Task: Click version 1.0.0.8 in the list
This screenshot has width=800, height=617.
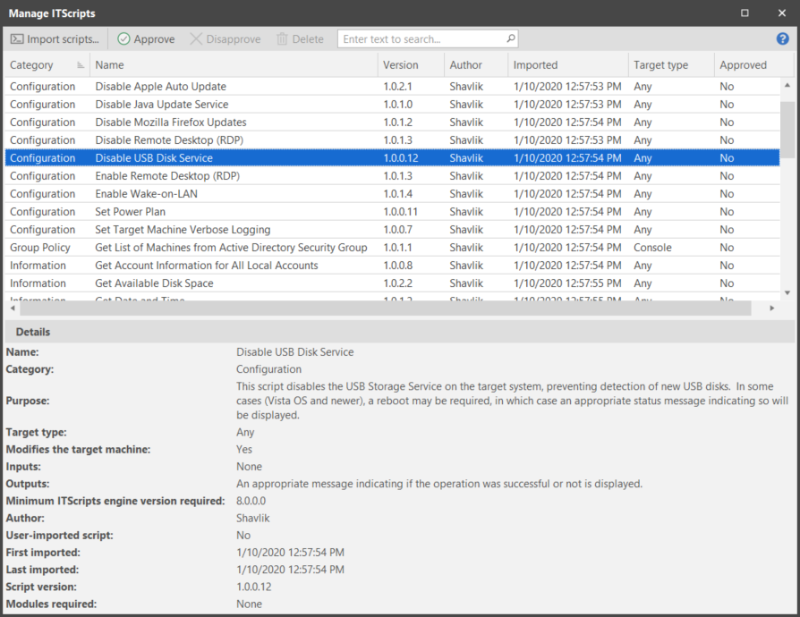Action: (x=398, y=266)
